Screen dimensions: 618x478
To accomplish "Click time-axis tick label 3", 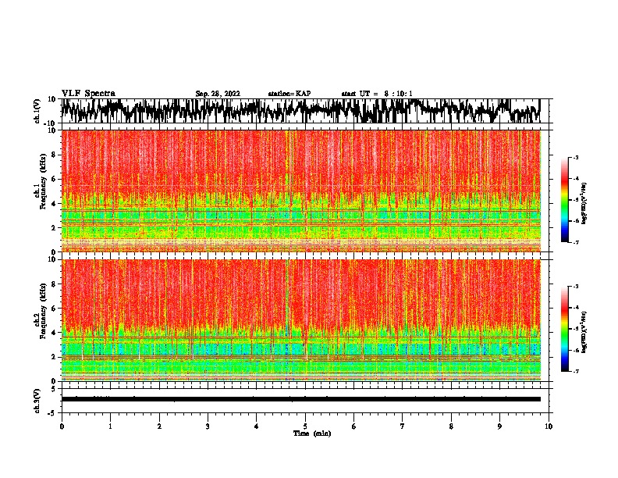I will click(208, 426).
